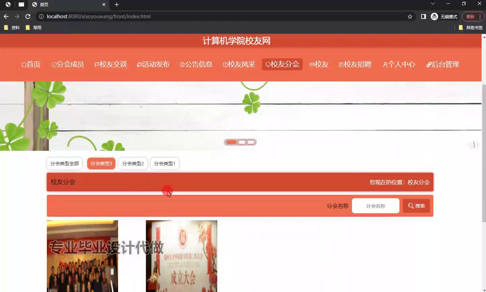
Task: Pick the 分会类型1 filter
Action: (164, 164)
